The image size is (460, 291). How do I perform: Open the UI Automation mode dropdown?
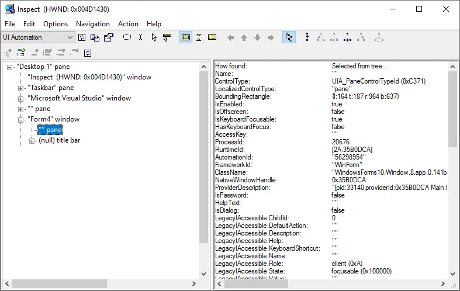[38, 37]
